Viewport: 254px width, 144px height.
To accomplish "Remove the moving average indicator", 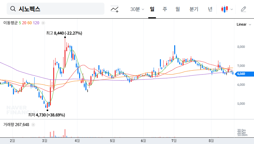I will pos(43,23).
